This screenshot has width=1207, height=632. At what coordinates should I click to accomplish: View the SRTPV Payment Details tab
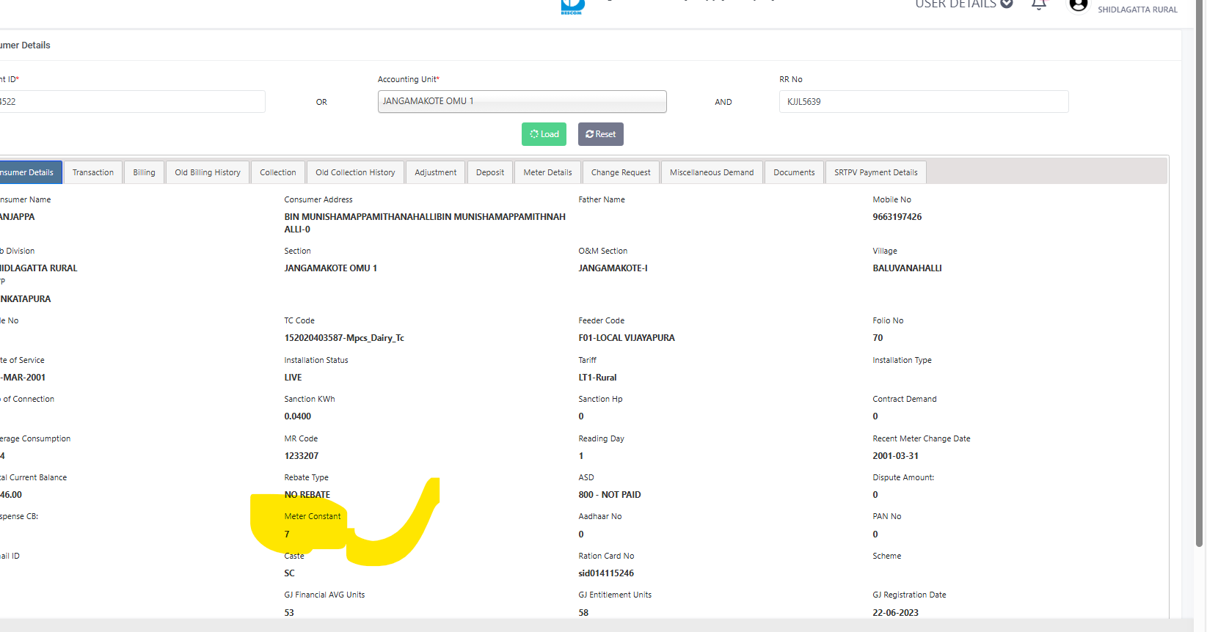(x=876, y=173)
